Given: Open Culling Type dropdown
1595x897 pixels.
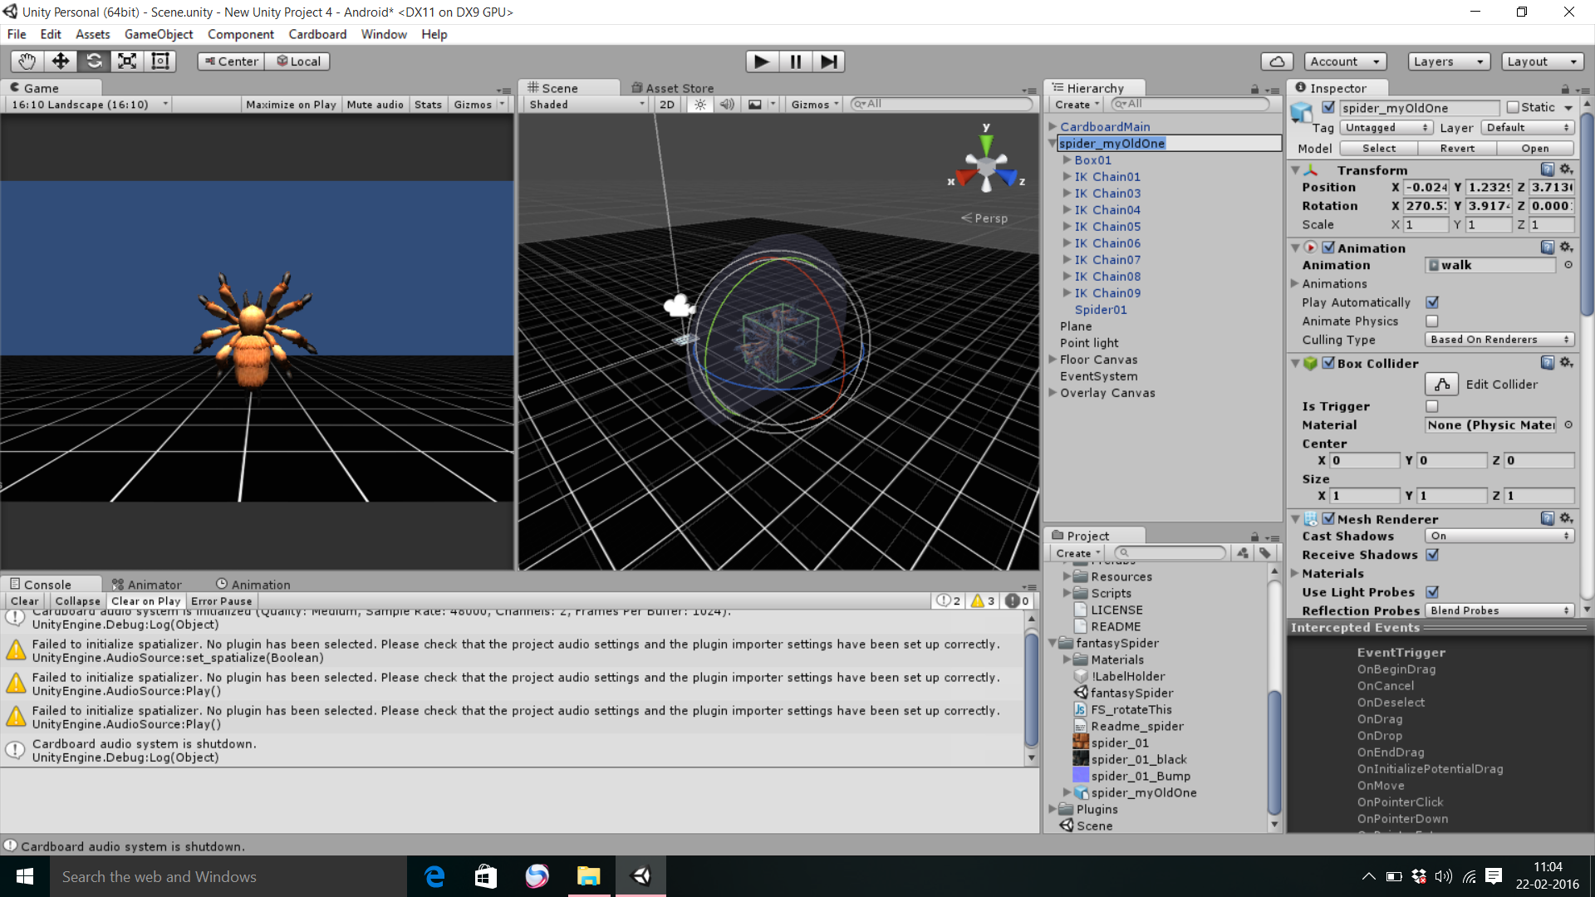Looking at the screenshot, I should coord(1499,340).
